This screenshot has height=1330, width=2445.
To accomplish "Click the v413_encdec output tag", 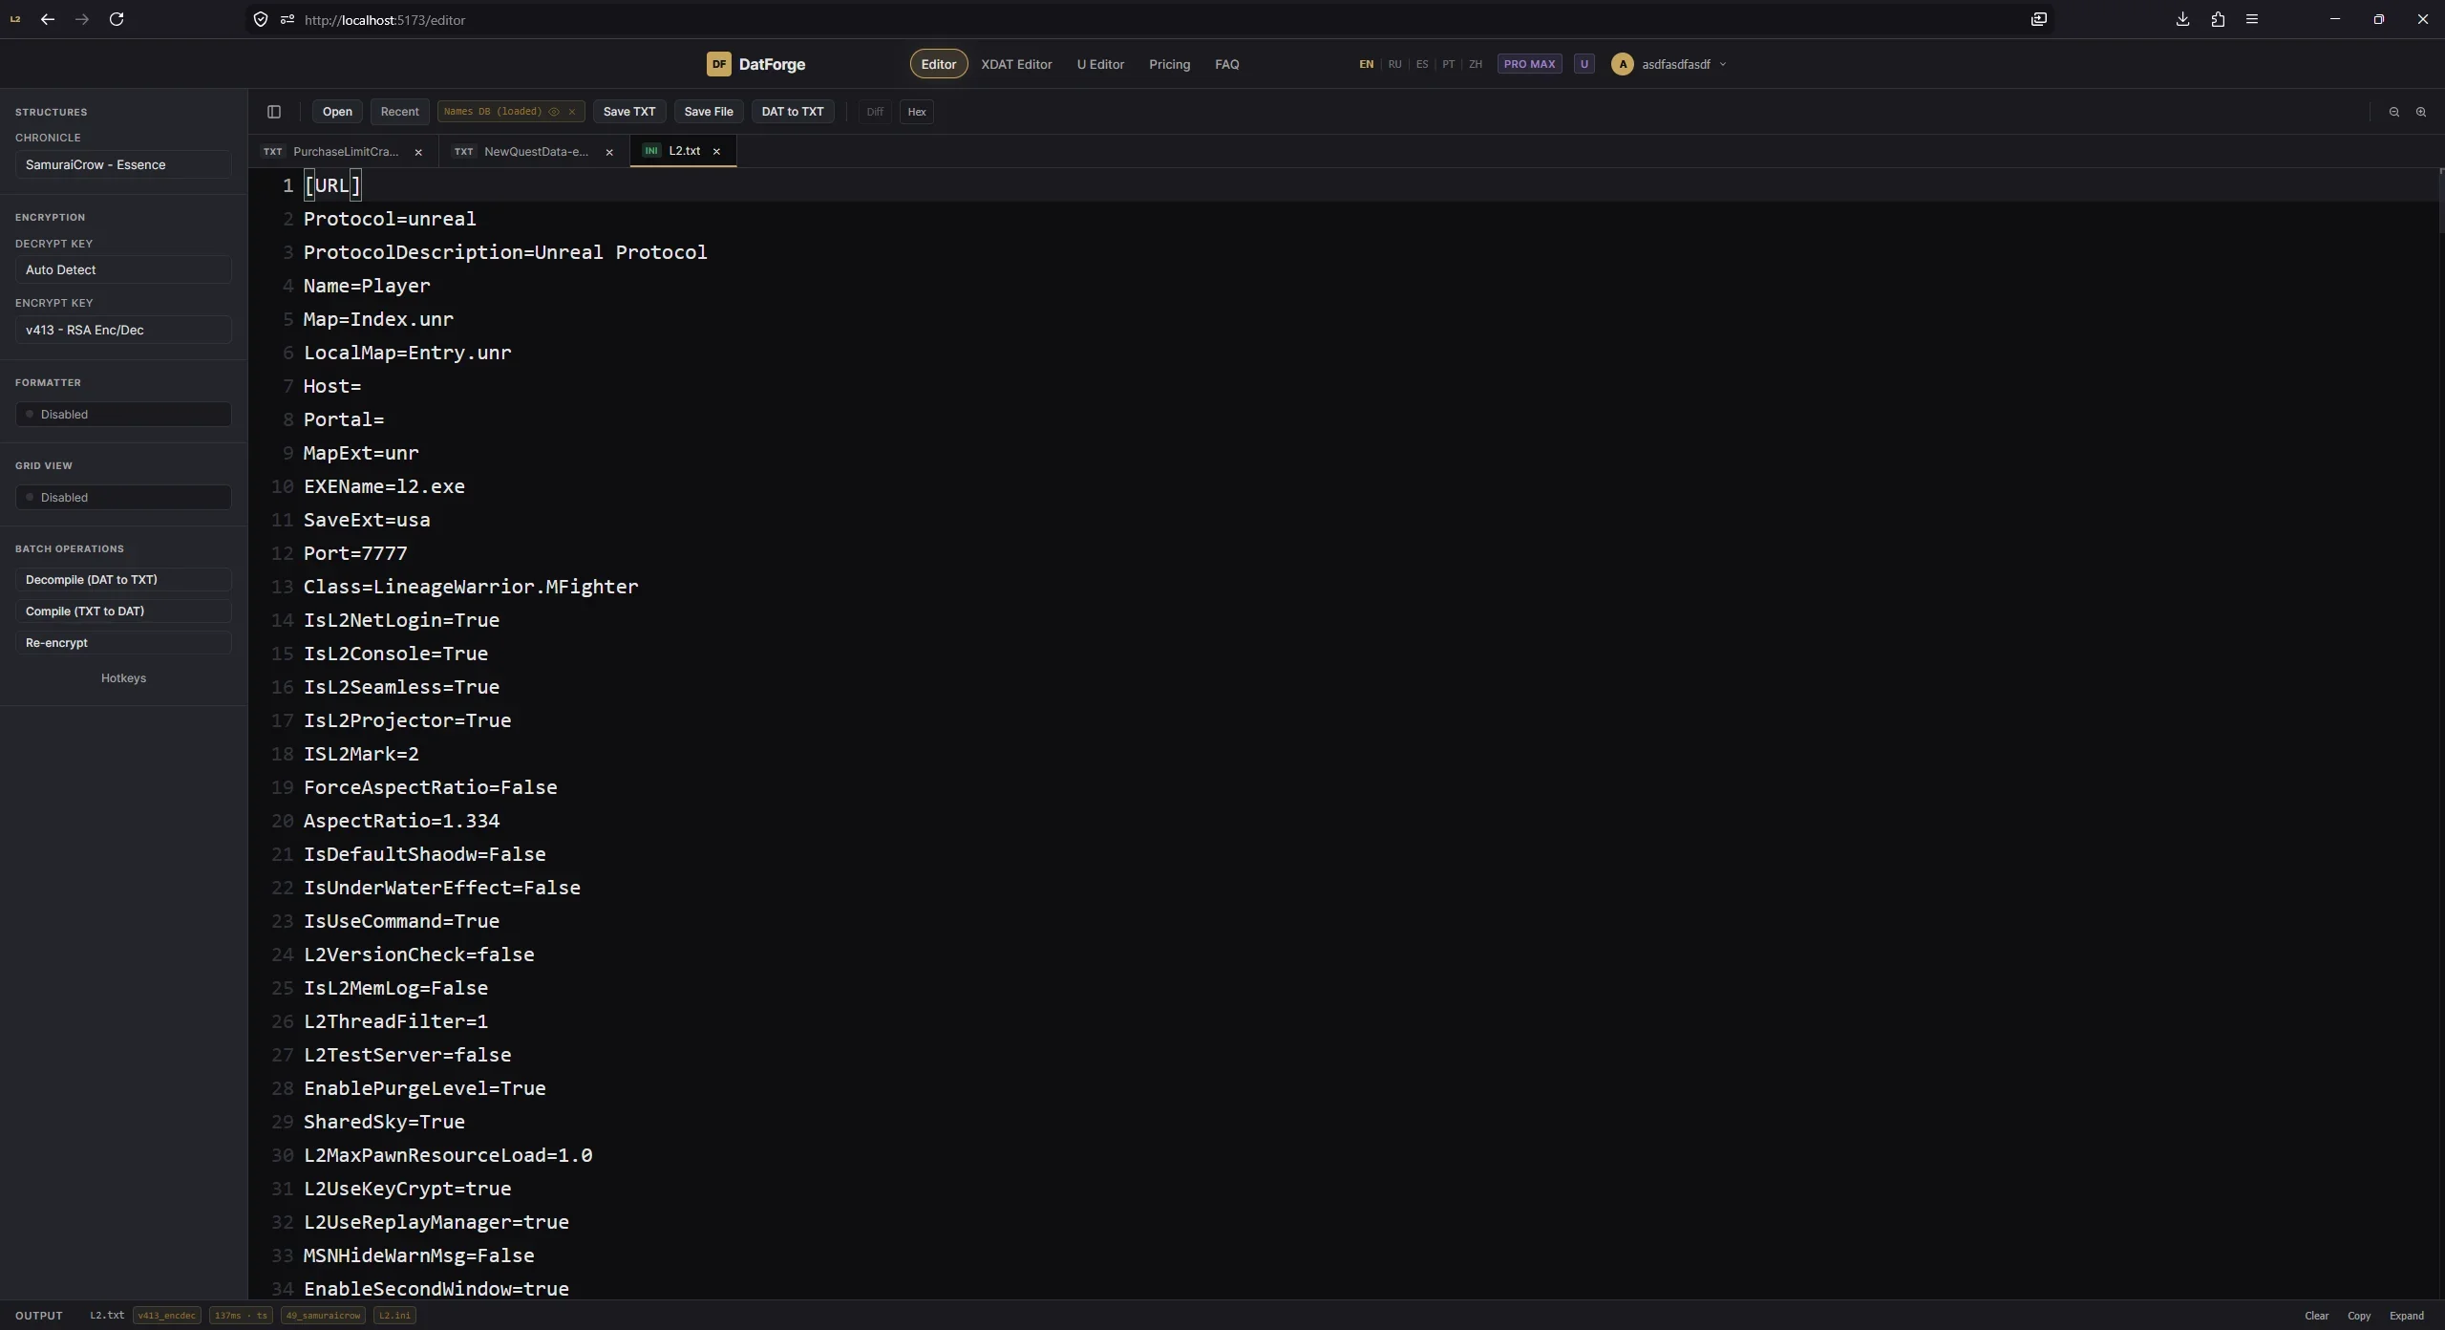I will [167, 1316].
